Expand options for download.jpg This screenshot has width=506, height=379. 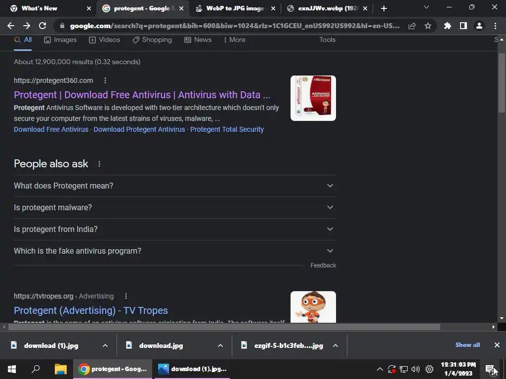click(220, 345)
